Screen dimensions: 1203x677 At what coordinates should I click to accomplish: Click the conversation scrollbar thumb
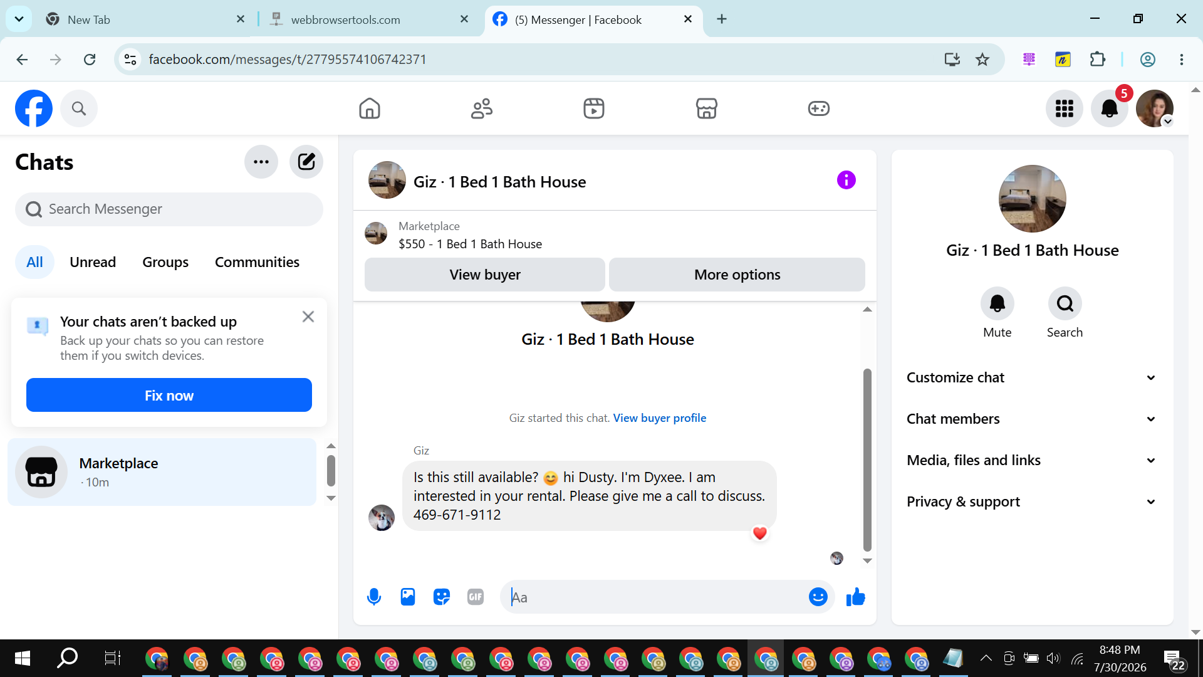pyautogui.click(x=868, y=460)
